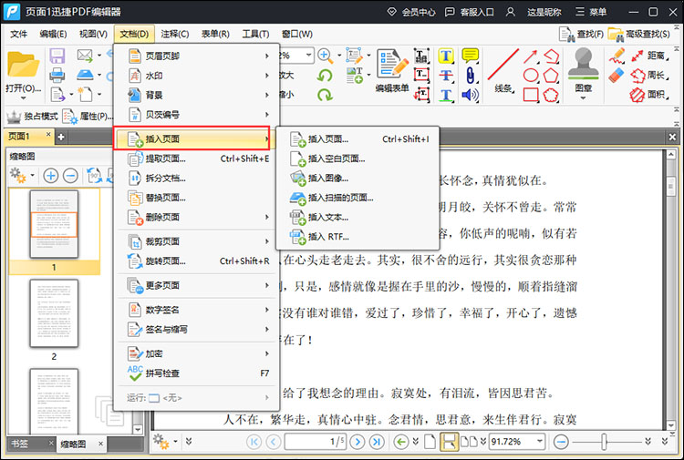
Task: Choose Insert Blank Page (插入空白页面) from submenu
Action: point(336,158)
